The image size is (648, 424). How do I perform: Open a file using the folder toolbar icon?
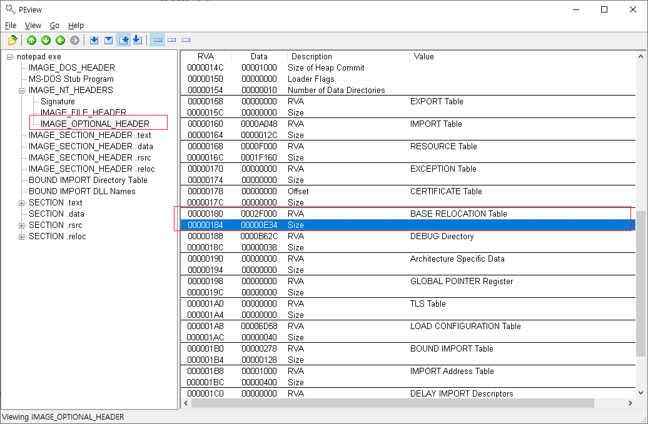click(12, 40)
